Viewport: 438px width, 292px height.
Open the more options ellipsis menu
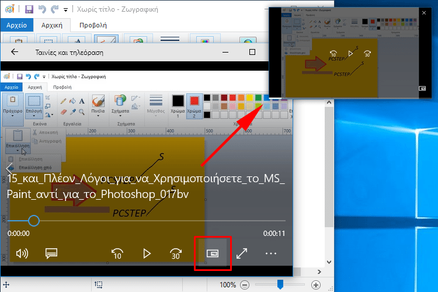click(x=270, y=253)
